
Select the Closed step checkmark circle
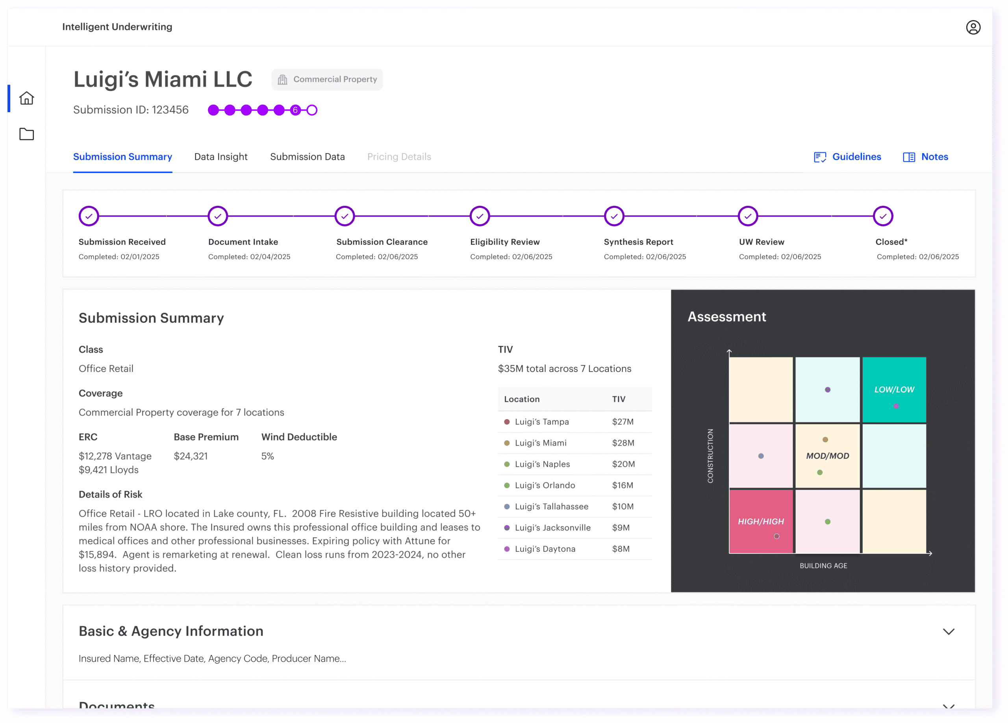click(883, 216)
